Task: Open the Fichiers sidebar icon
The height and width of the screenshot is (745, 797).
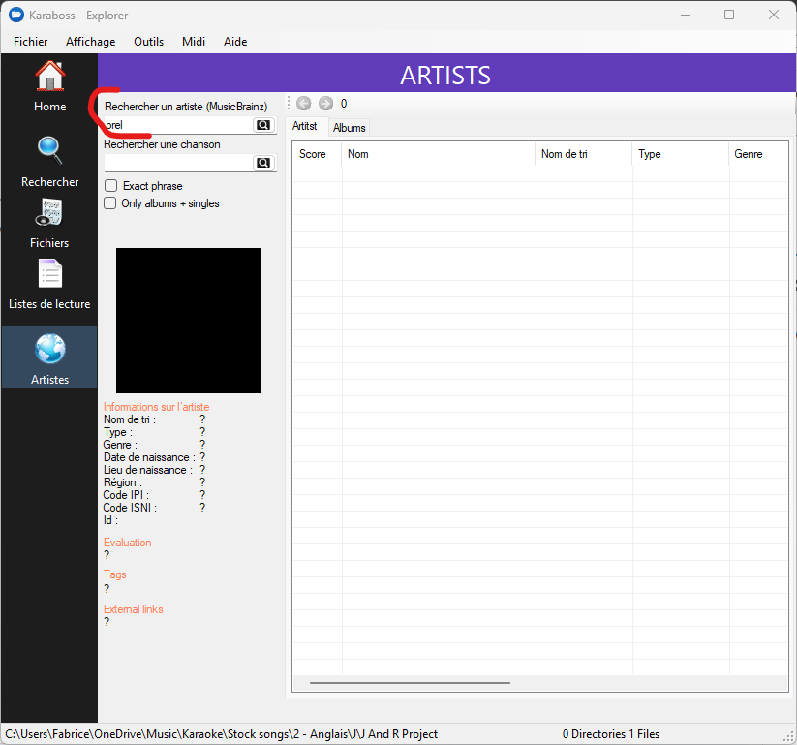Action: coord(49,213)
